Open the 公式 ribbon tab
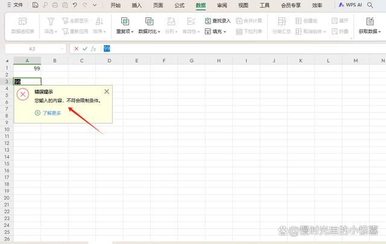The height and width of the screenshot is (244, 386). (179, 5)
